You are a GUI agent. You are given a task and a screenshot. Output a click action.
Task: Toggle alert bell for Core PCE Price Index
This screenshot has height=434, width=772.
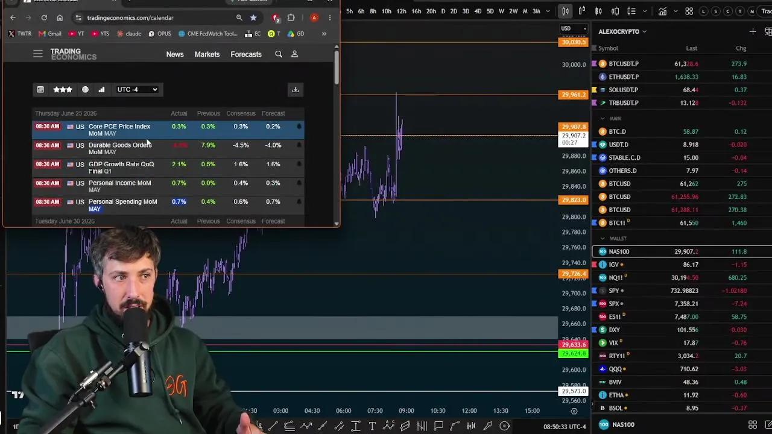tap(299, 127)
